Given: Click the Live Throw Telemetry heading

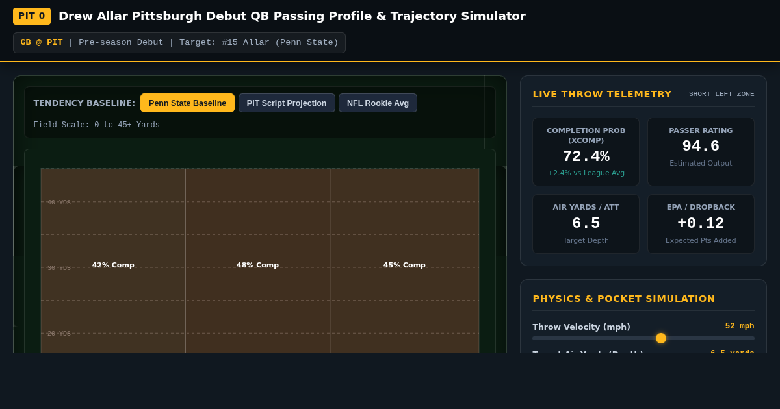Looking at the screenshot, I should [602, 94].
